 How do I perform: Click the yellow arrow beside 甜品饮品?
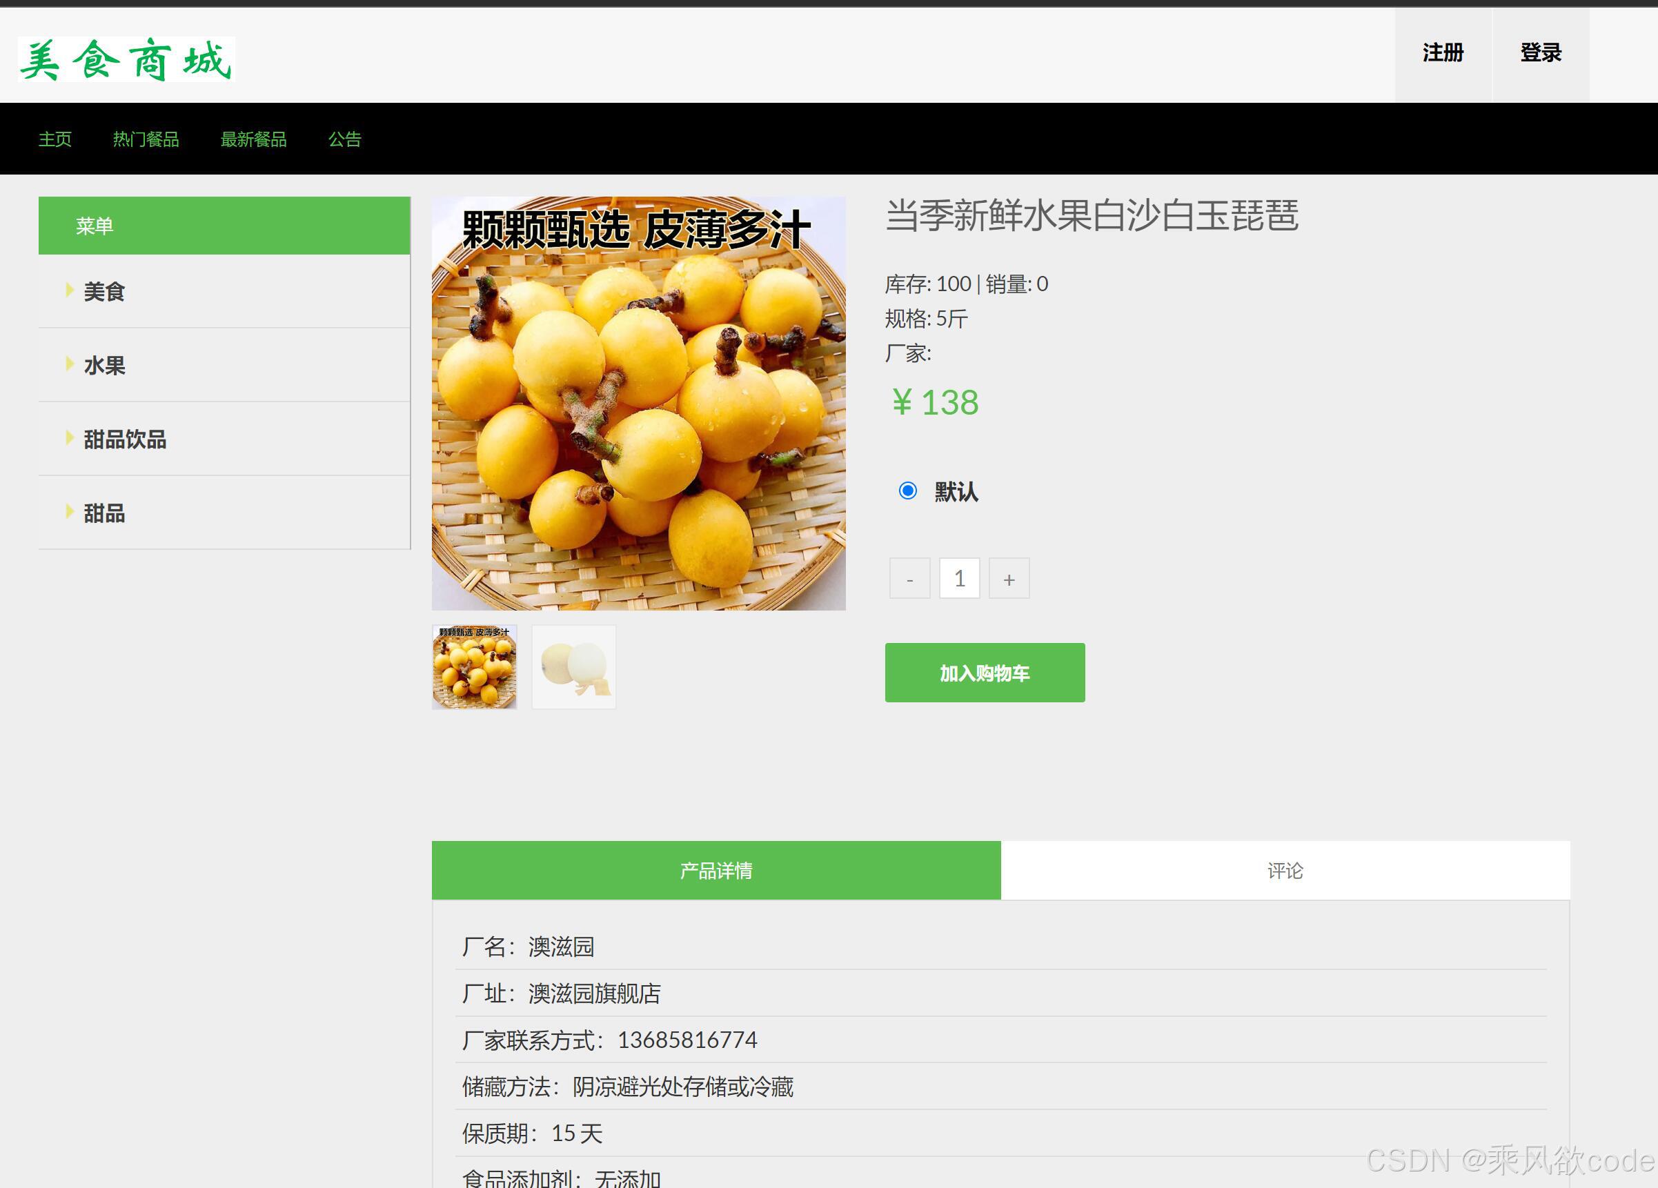click(x=70, y=439)
